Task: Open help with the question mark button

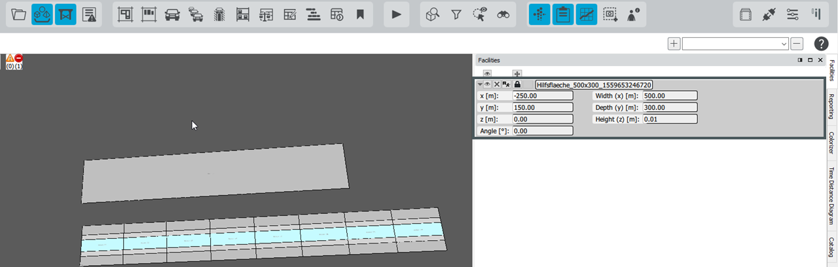Action: (822, 44)
